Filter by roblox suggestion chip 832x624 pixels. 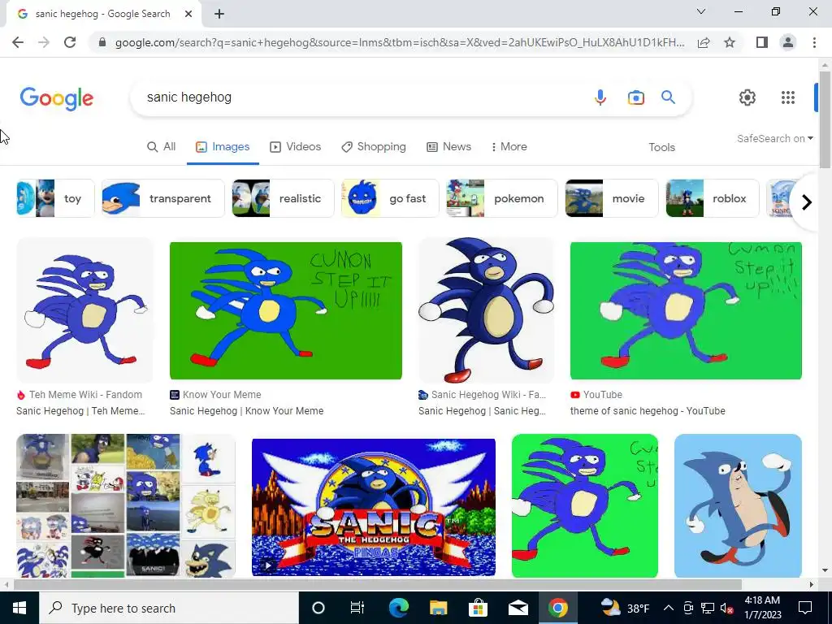pyautogui.click(x=712, y=198)
